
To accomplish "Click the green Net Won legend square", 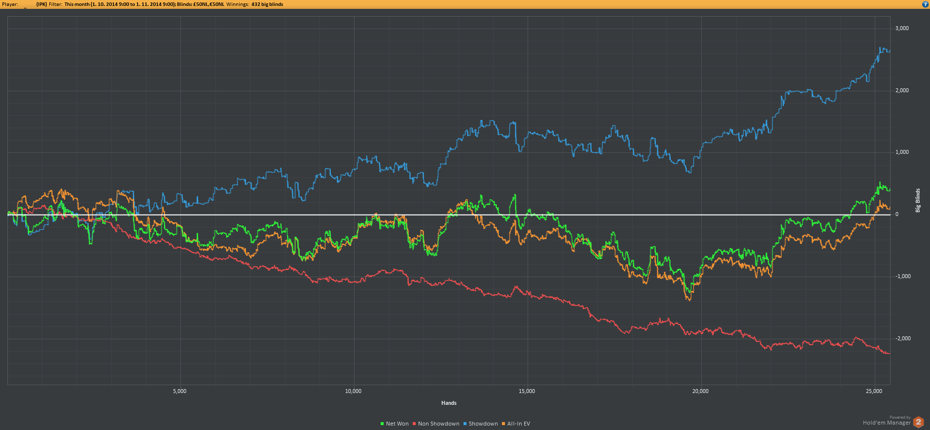I will (x=382, y=424).
